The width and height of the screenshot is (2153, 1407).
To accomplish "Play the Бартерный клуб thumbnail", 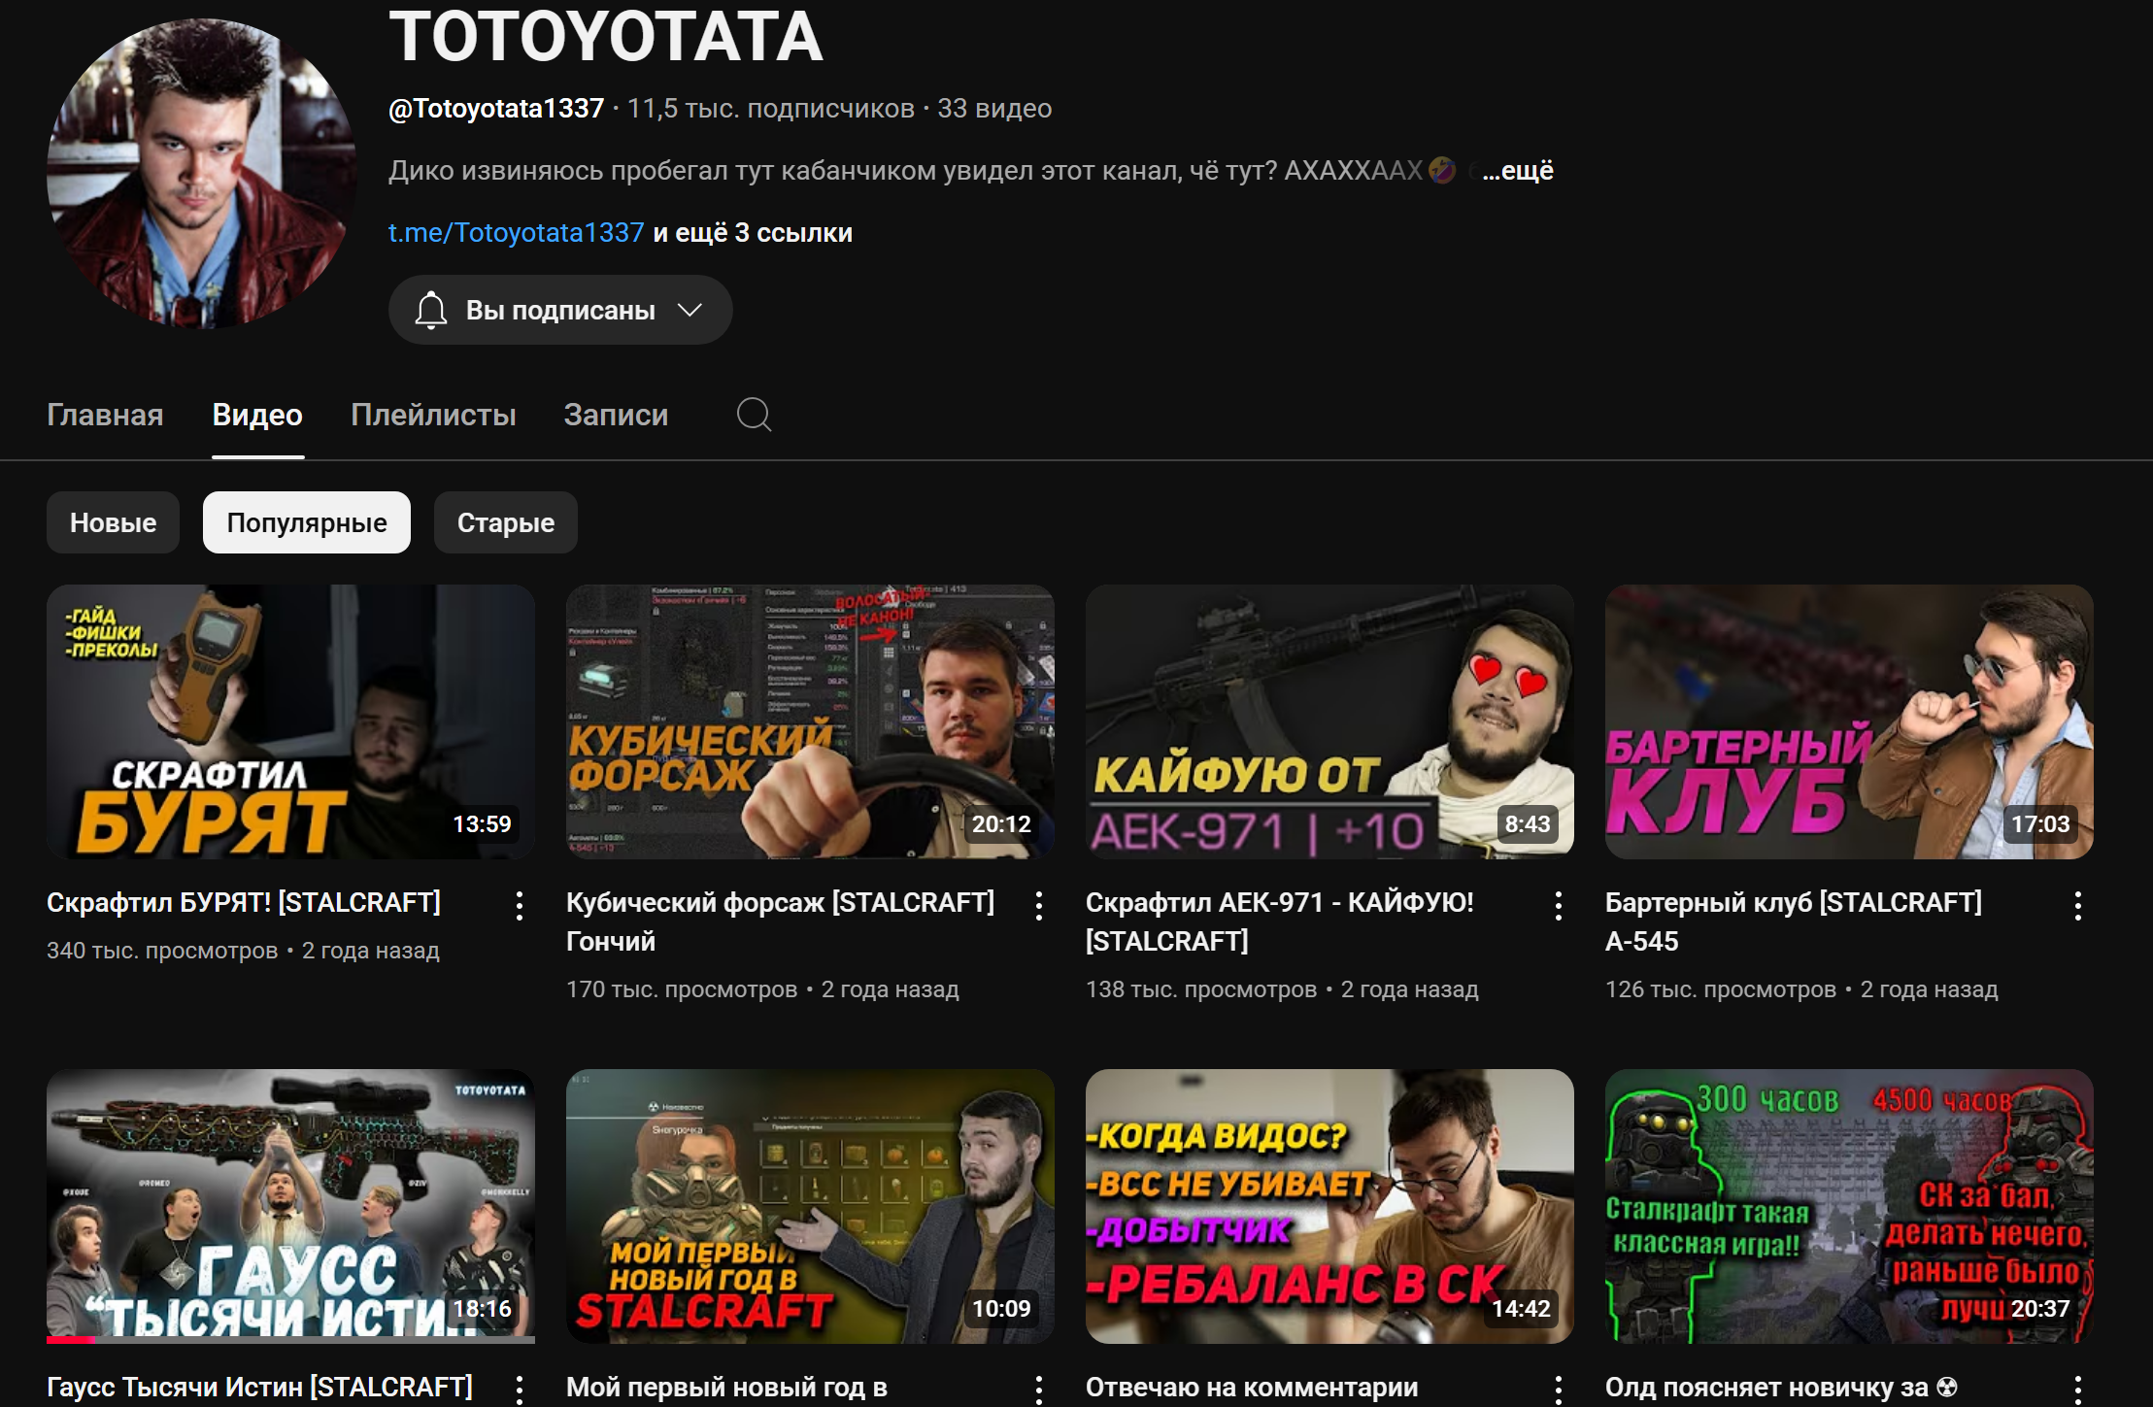I will point(1849,721).
